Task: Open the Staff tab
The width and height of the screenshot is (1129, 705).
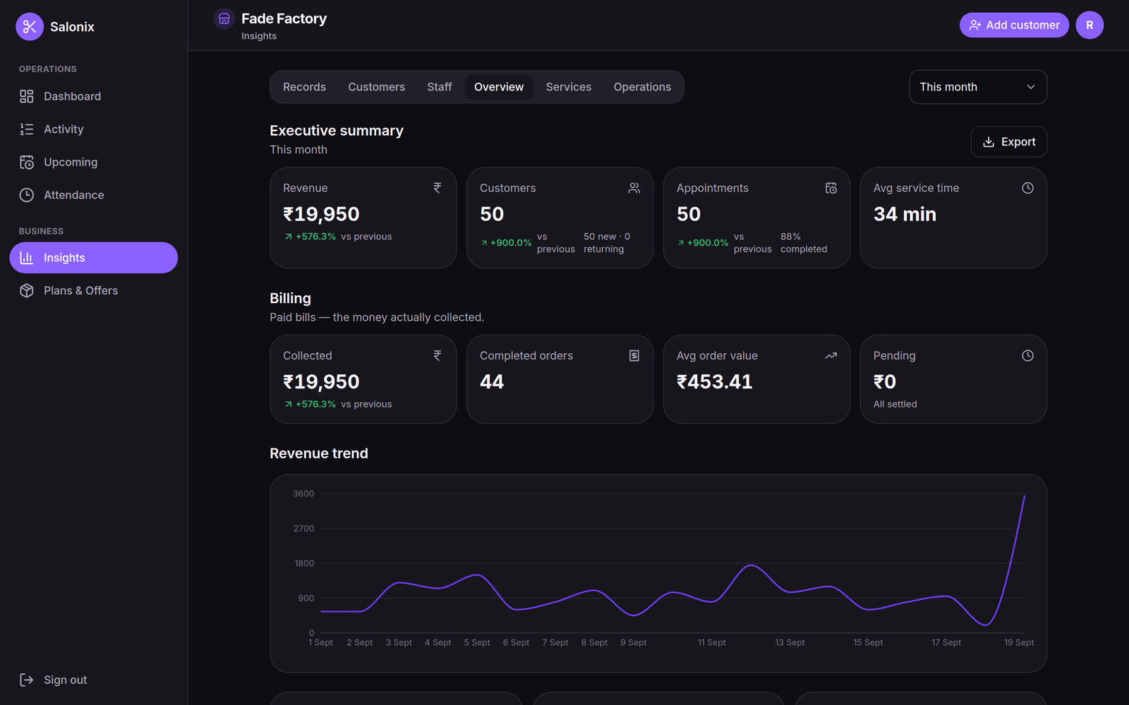Action: [x=440, y=87]
